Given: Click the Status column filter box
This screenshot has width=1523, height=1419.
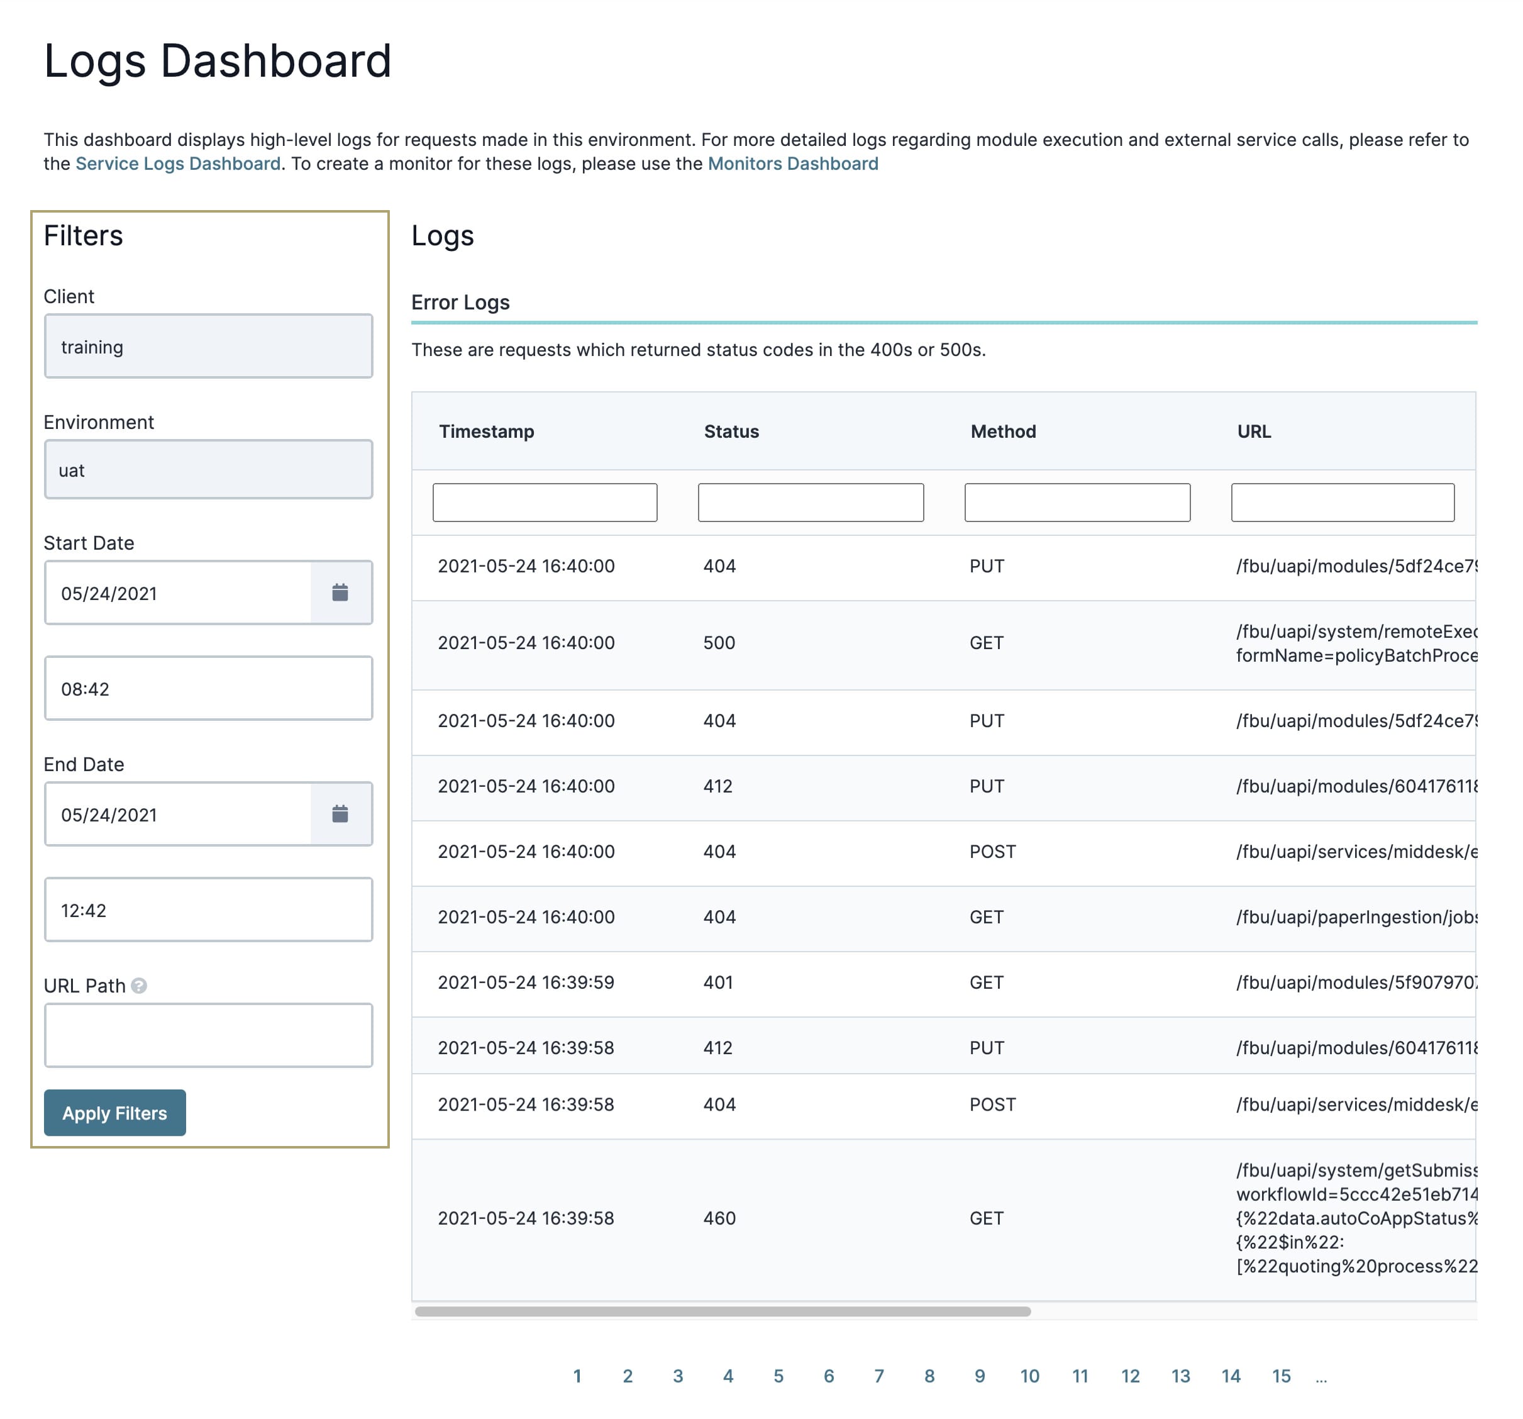Looking at the screenshot, I should coord(811,503).
